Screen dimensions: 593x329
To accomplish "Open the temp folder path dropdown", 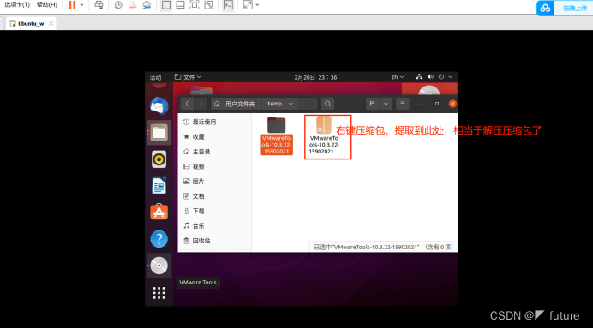I will click(x=280, y=104).
